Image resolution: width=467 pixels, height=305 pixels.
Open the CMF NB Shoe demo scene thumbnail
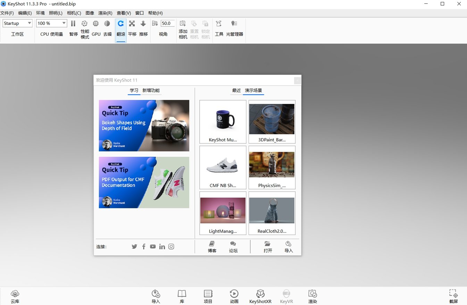[x=223, y=167]
